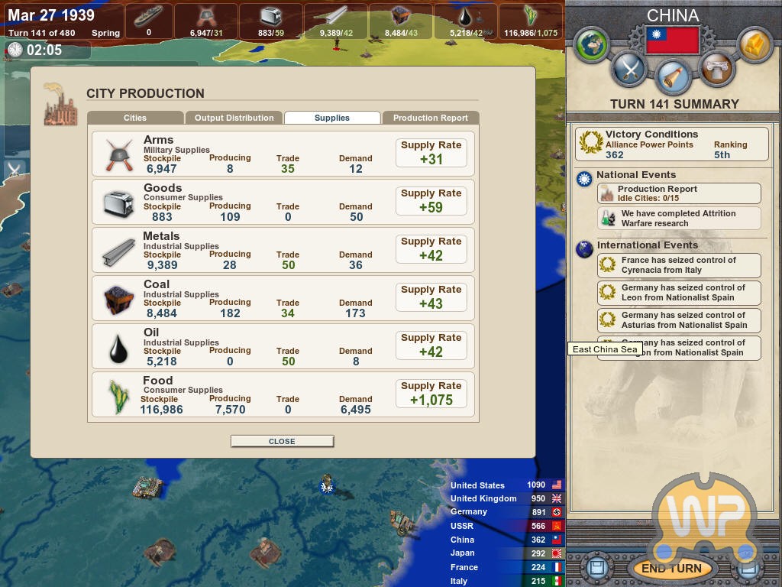
Task: Click the pillar government icon
Action: (x=716, y=70)
